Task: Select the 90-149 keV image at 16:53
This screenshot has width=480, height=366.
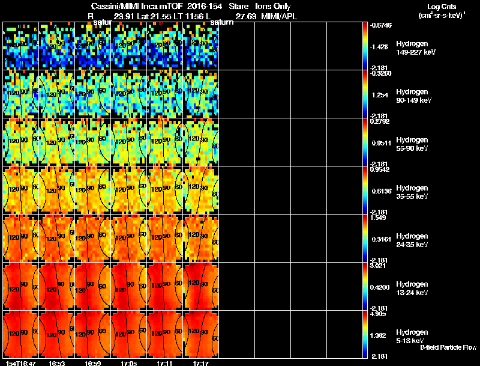Action: 57,94
